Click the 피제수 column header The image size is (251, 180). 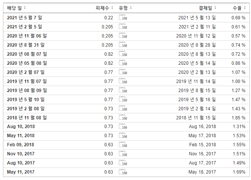point(102,8)
